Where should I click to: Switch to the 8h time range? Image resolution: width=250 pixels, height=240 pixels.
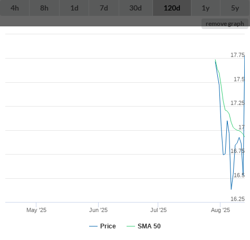(44, 8)
